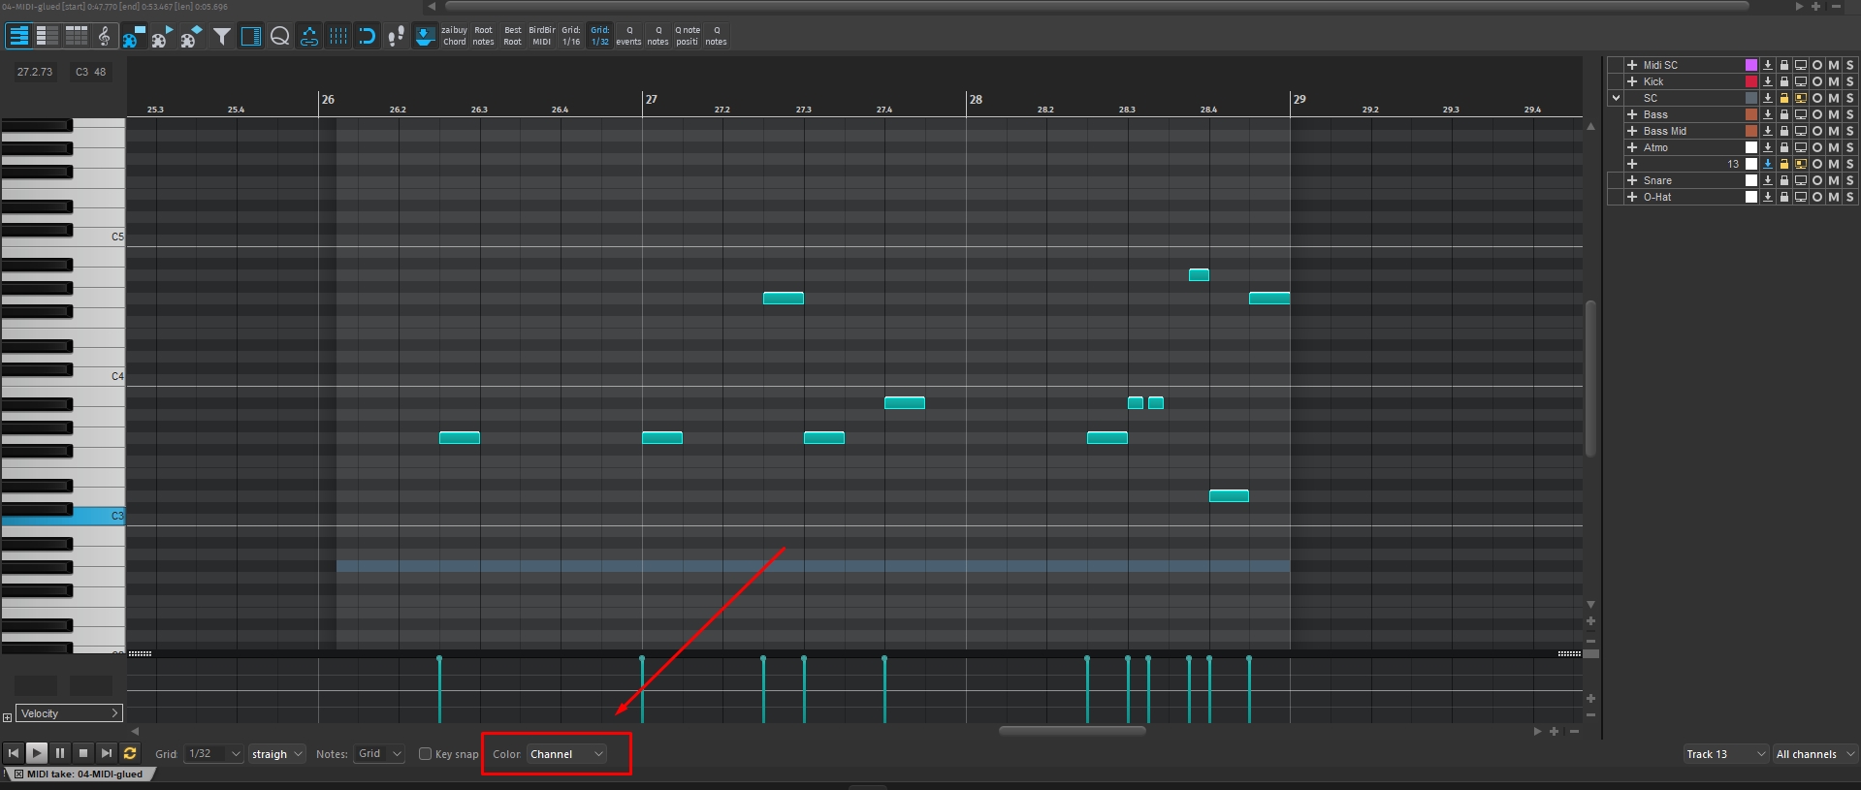Toggle the lock icon on Kick track
This screenshot has height=790, width=1861.
[x=1783, y=81]
